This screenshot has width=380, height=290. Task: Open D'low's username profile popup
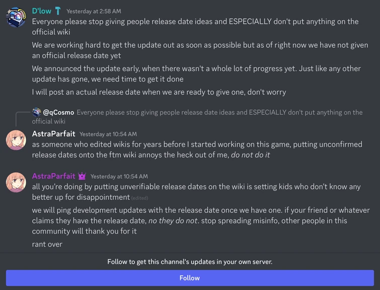click(x=42, y=11)
